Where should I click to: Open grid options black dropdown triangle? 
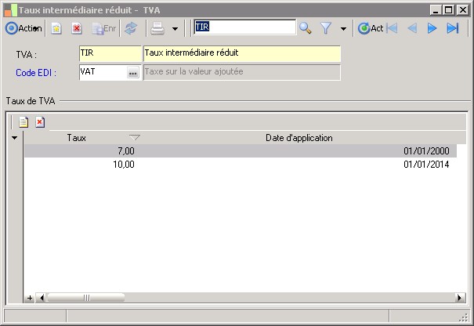click(x=14, y=138)
